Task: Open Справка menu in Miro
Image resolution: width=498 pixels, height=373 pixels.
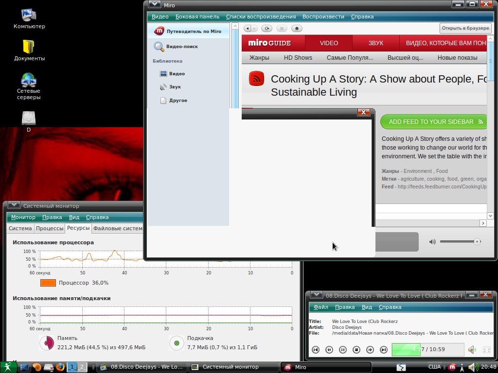Action: [362, 17]
